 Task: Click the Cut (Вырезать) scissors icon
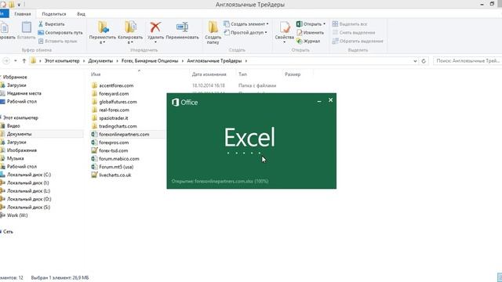pyautogui.click(x=41, y=24)
